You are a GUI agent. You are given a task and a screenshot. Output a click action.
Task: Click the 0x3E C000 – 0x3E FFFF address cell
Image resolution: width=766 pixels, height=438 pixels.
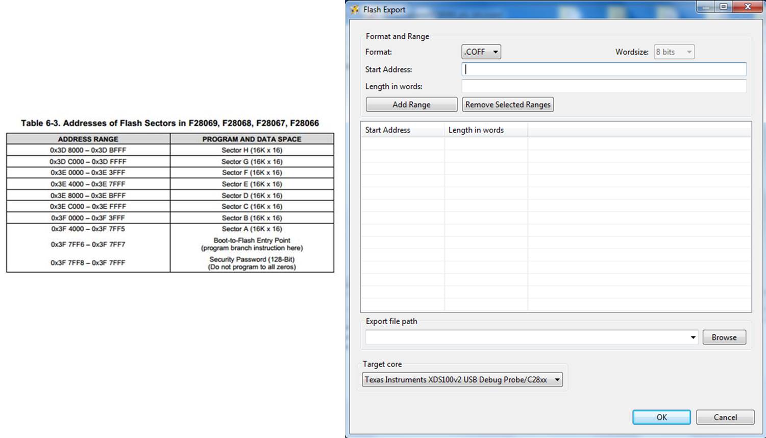[88, 206]
